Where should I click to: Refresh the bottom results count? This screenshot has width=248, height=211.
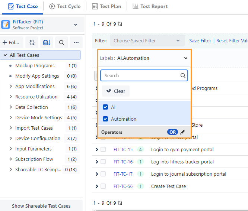[x=120, y=203]
